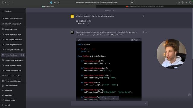Open the "ChatGPT polls created" conversation
This screenshot has width=193, height=108.
(13, 24)
